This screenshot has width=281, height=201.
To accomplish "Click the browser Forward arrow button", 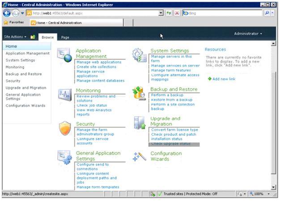I will [16, 13].
